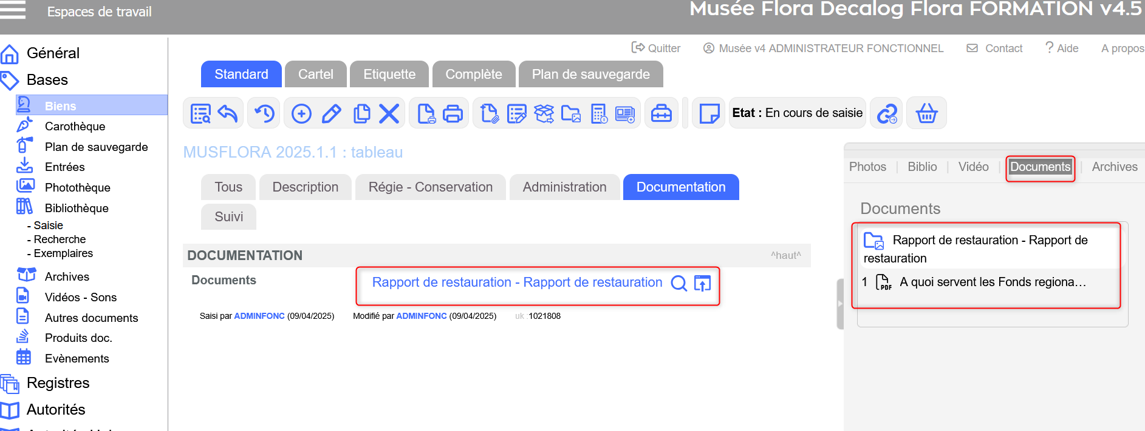Viewport: 1145px width, 431px height.
Task: Click the plus-circle add record icon
Action: (x=301, y=113)
